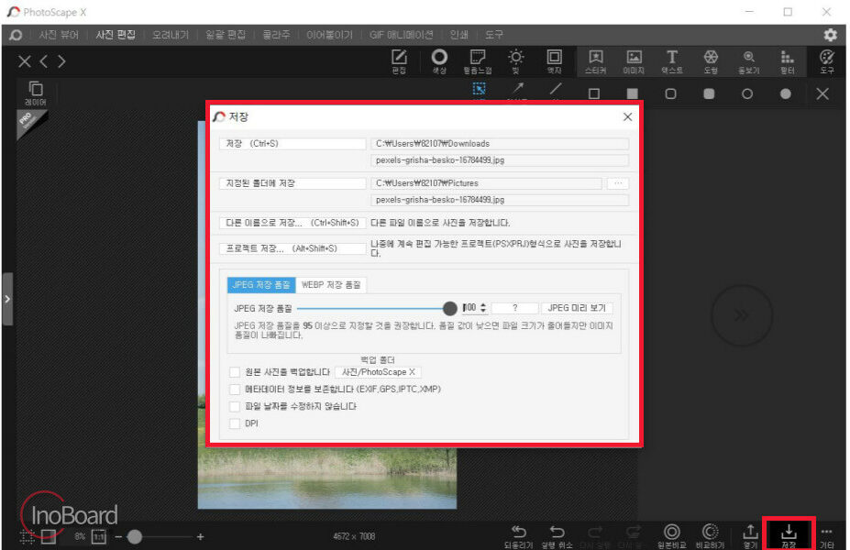Open 기타 more options menu
Screen dimensions: 850x550
[827, 536]
